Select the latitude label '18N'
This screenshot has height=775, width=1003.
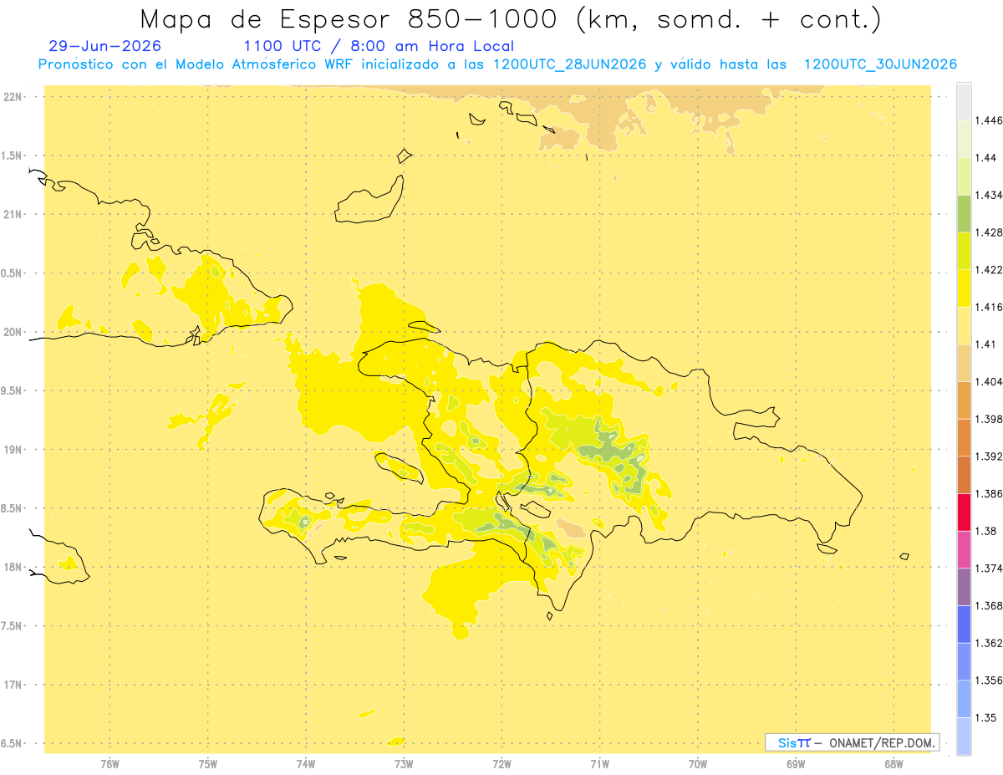[x=13, y=568]
